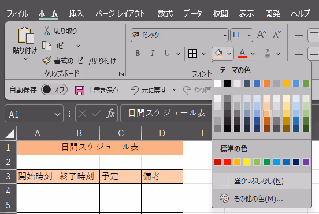319x214 pixels.
Task: Toggle bold formatting
Action: (x=138, y=54)
